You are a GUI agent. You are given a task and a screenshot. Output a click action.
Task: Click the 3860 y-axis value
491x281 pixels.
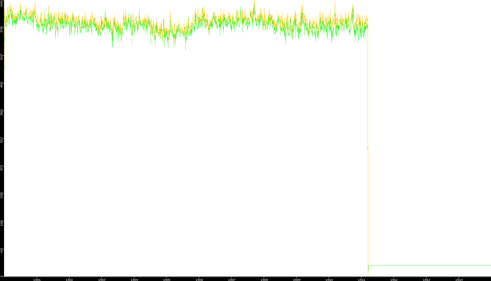pyautogui.click(x=2, y=112)
